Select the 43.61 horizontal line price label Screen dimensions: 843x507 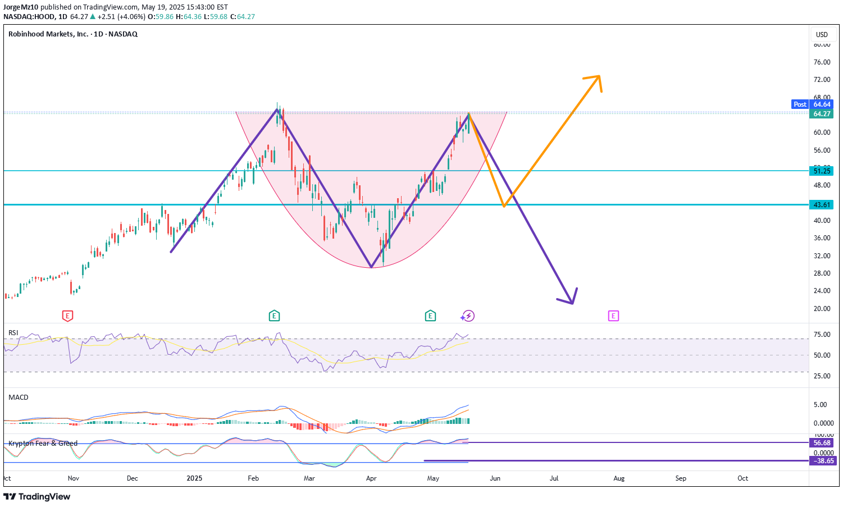coord(822,205)
